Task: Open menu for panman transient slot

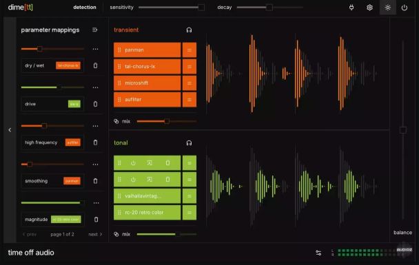Action: coord(190,50)
